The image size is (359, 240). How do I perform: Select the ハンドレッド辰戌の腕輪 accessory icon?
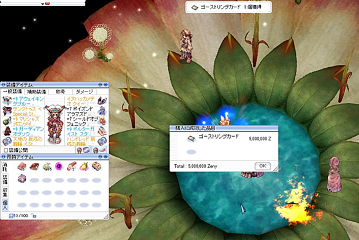[102, 141]
